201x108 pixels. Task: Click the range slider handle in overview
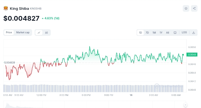[x=185, y=105]
